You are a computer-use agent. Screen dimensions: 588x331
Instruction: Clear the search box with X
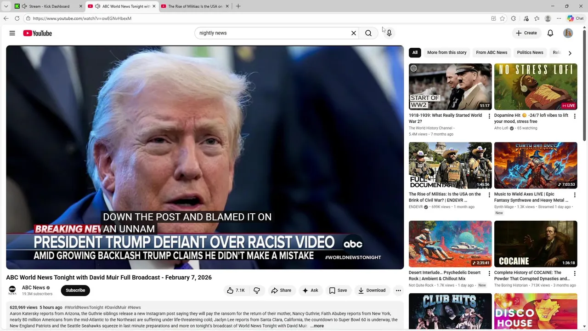coord(354,33)
